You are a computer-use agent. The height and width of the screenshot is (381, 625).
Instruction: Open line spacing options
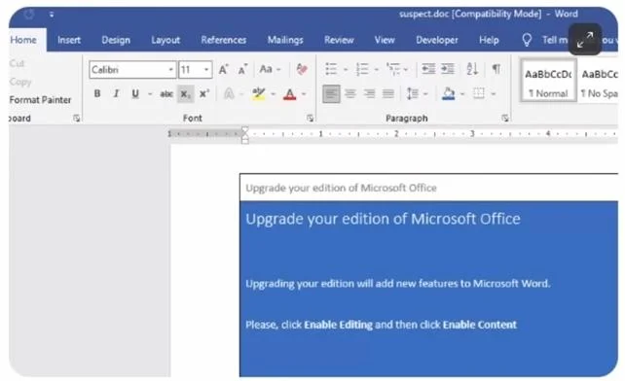pos(412,94)
